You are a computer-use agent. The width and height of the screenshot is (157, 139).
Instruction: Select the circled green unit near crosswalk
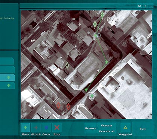[x=92, y=96]
